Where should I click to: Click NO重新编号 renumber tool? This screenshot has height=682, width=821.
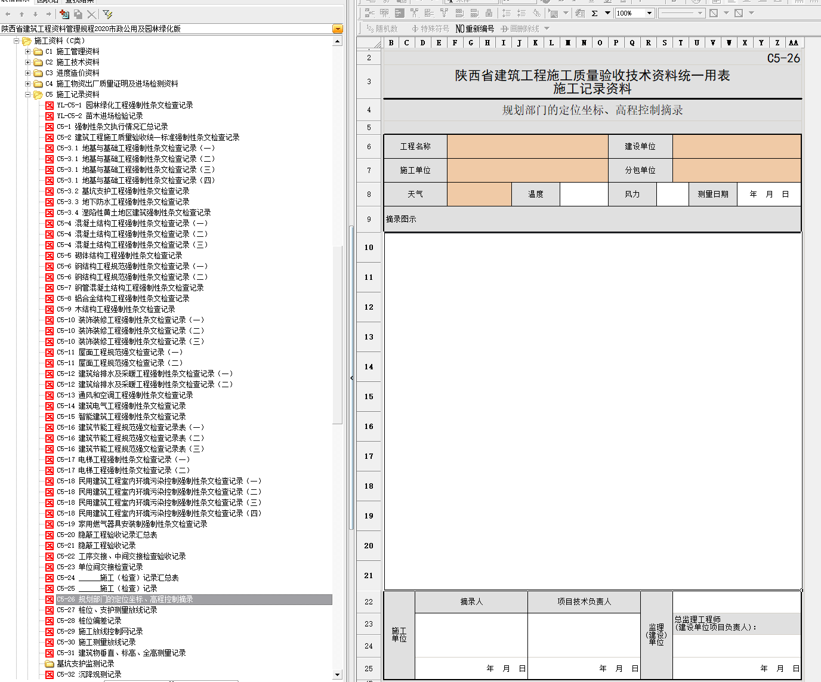coord(475,29)
